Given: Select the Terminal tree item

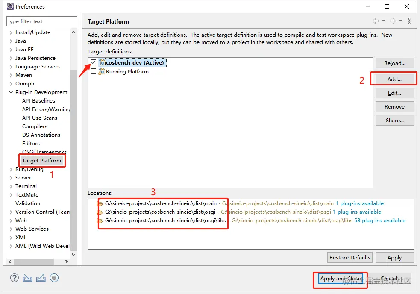Looking at the screenshot, I should 26,186.
